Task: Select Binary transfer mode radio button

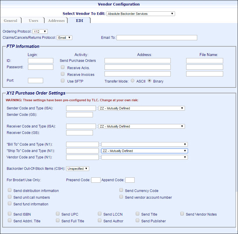Action: coord(149,81)
